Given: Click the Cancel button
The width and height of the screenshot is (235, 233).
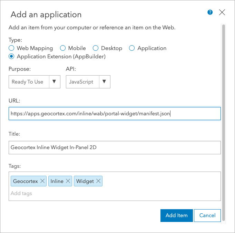Looking at the screenshot, I should point(207,215).
